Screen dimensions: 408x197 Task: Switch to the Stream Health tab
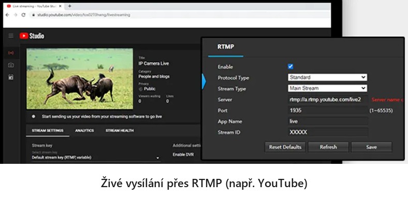120,131
